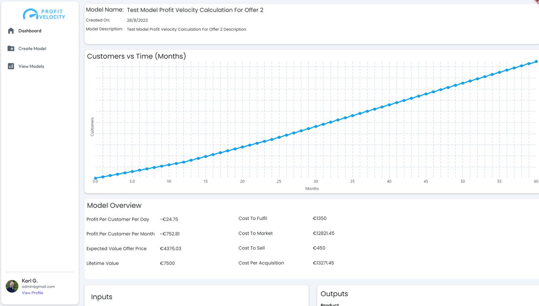Click the Lifetime Value €7500 figure

click(x=167, y=263)
